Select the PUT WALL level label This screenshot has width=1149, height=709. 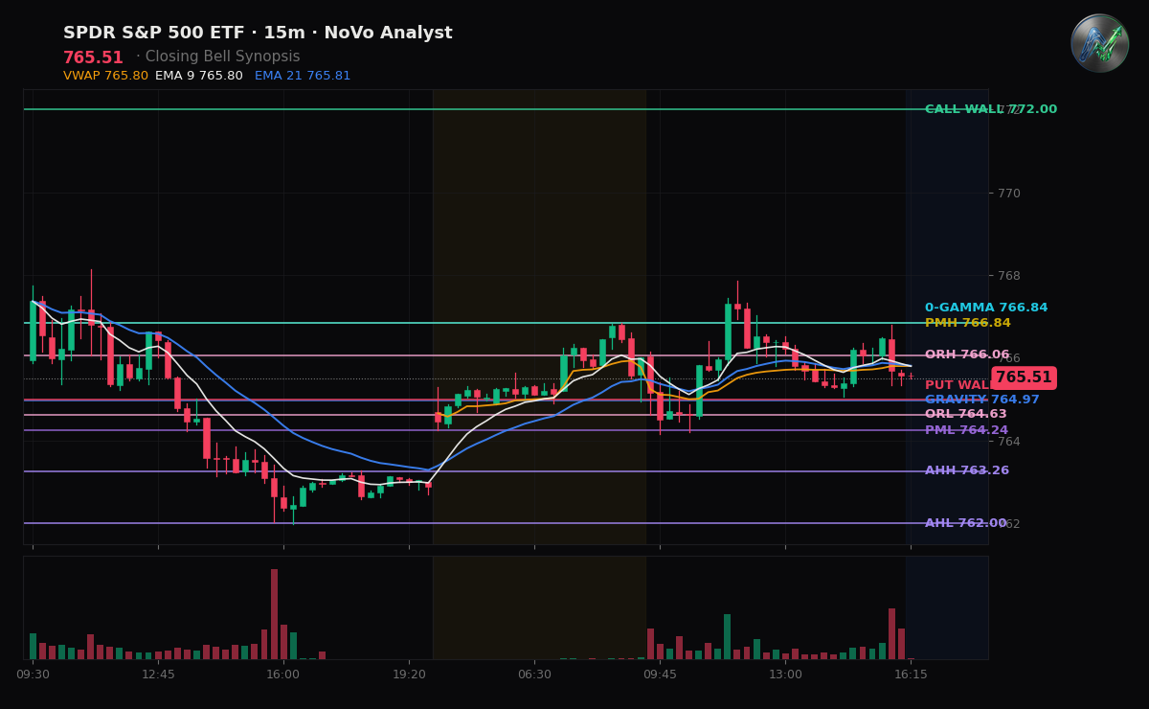click(958, 385)
